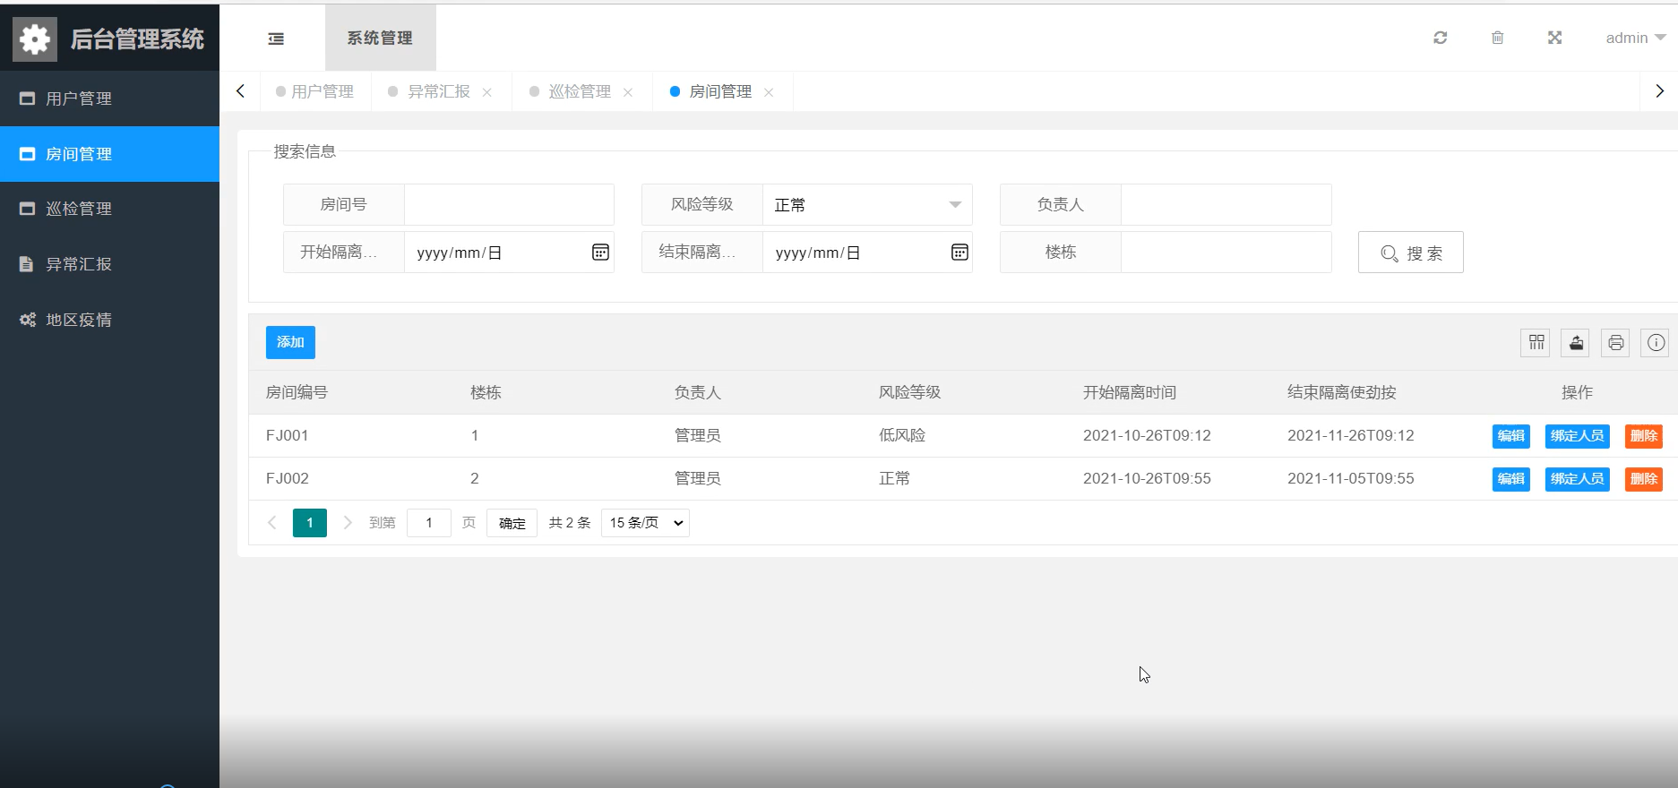Click the info tips icon

tap(1656, 342)
